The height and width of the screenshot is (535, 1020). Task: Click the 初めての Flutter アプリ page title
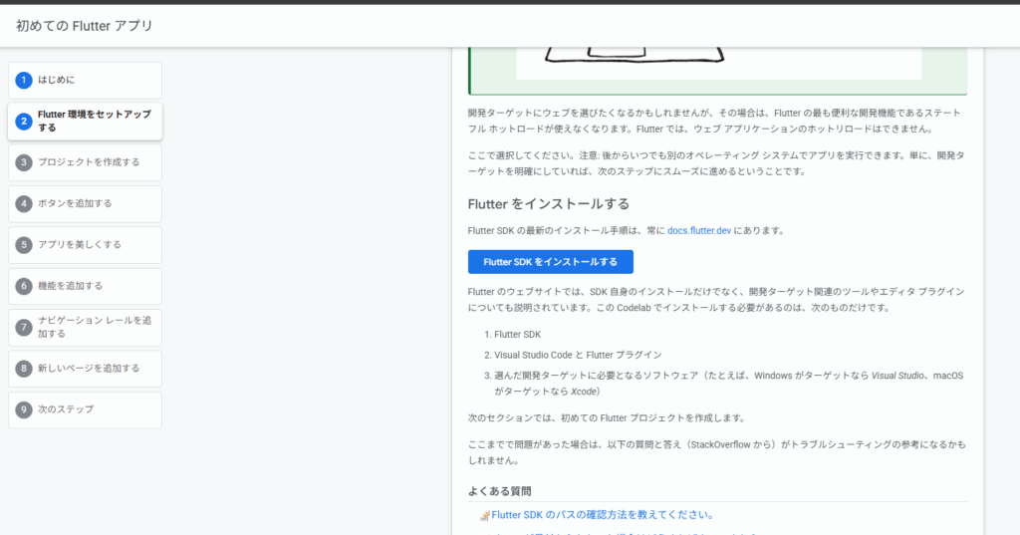click(85, 26)
